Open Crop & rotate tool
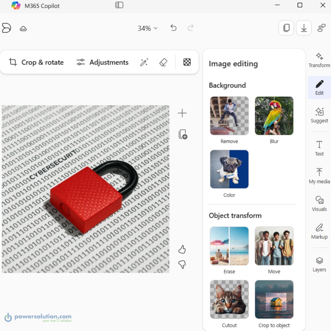This screenshot has height=331, width=331. [36, 62]
